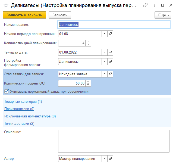Expand the Текущая дата dropdown list
The height and width of the screenshot is (165, 176).
(x=105, y=52)
